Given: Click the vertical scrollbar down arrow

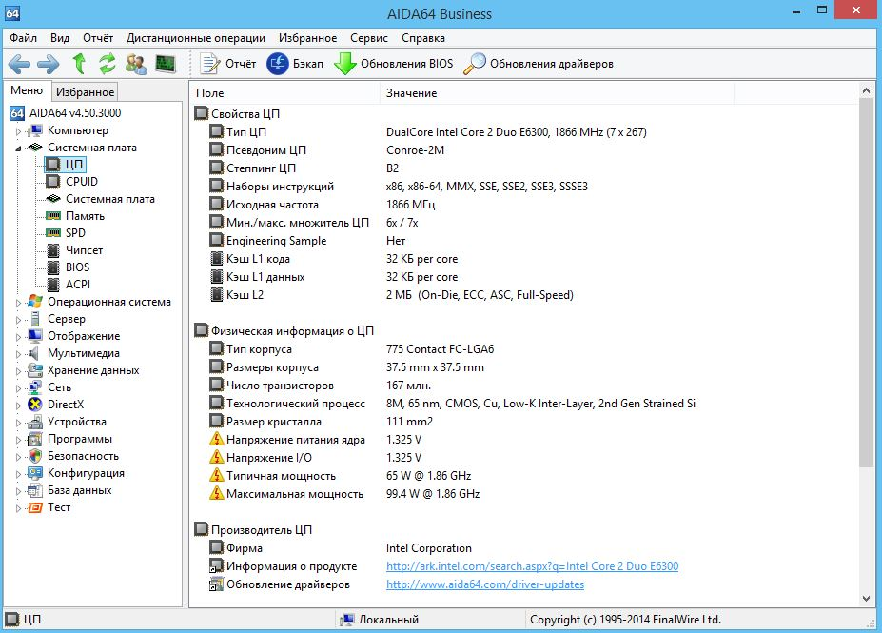Looking at the screenshot, I should point(866,599).
